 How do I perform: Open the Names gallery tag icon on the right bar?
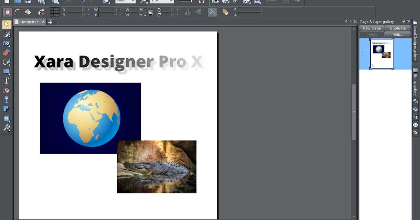click(415, 133)
